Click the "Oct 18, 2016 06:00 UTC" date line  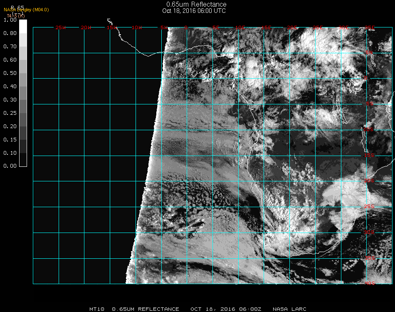[194, 11]
